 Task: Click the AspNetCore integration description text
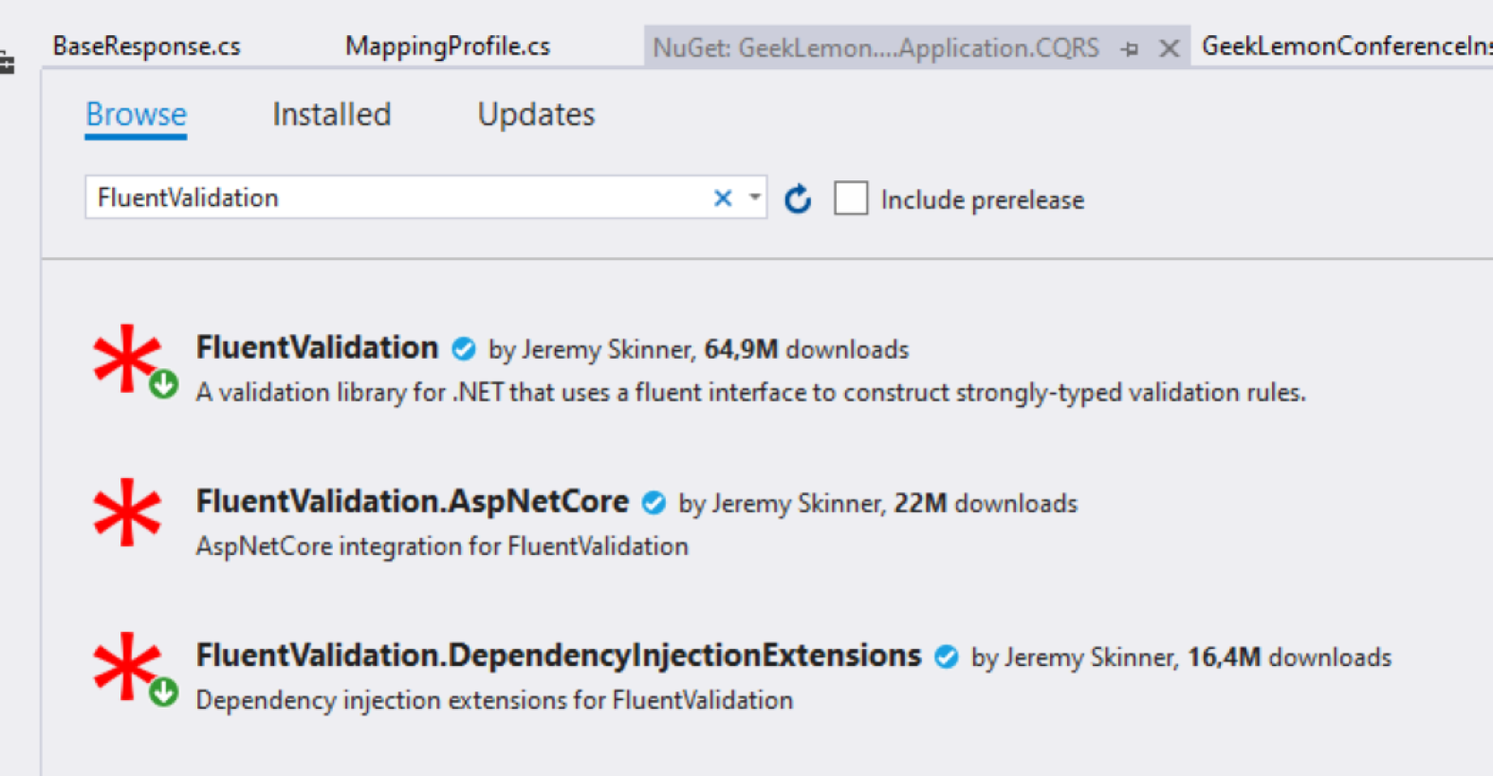coord(442,546)
